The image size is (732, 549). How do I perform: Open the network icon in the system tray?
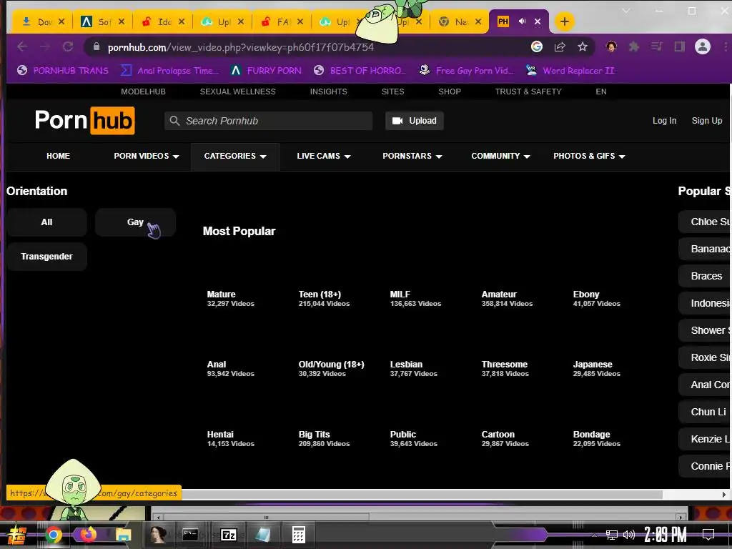pos(612,535)
